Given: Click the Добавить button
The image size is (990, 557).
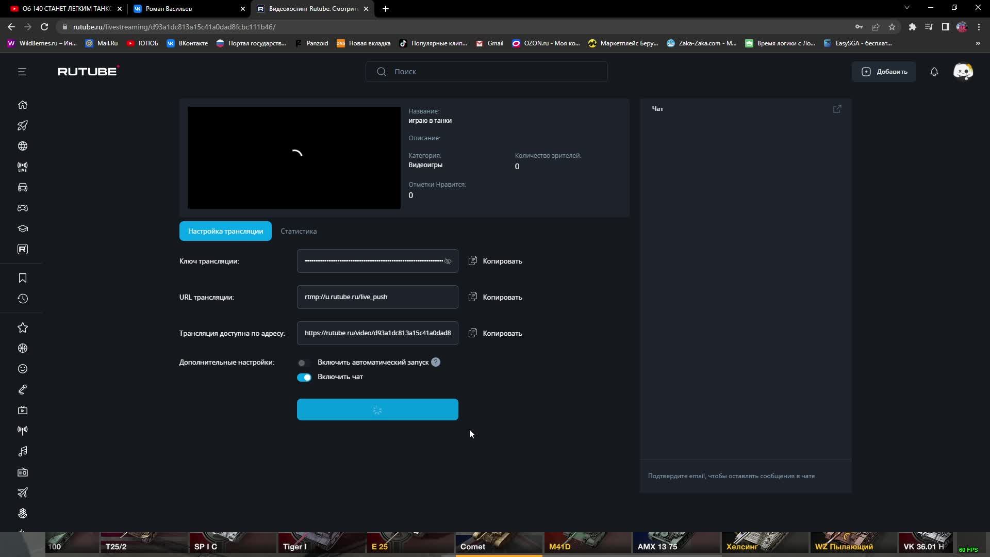Looking at the screenshot, I should [884, 72].
